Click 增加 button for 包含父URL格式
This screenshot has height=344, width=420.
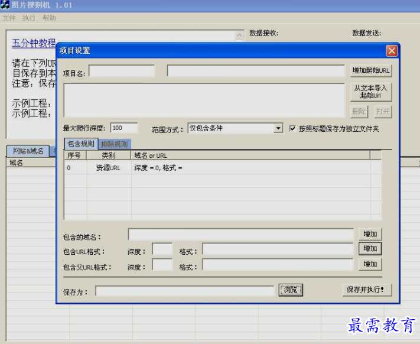point(370,264)
